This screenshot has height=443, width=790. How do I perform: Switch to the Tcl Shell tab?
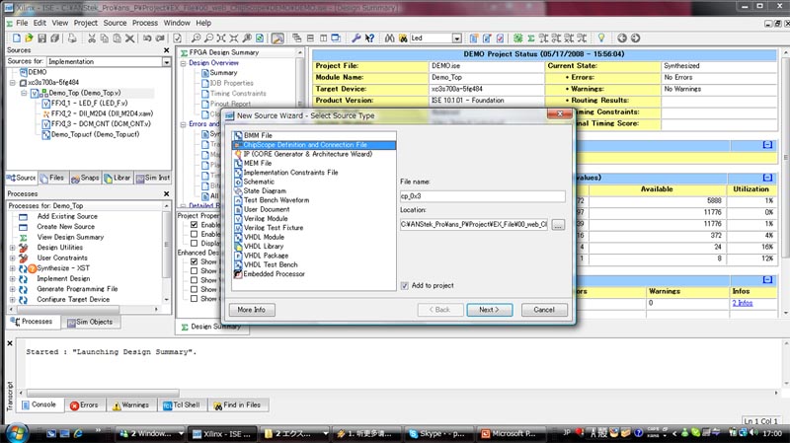pyautogui.click(x=182, y=406)
